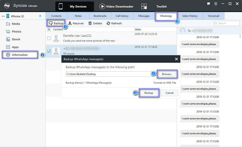Switch to the Notes tab

pyautogui.click(x=78, y=16)
